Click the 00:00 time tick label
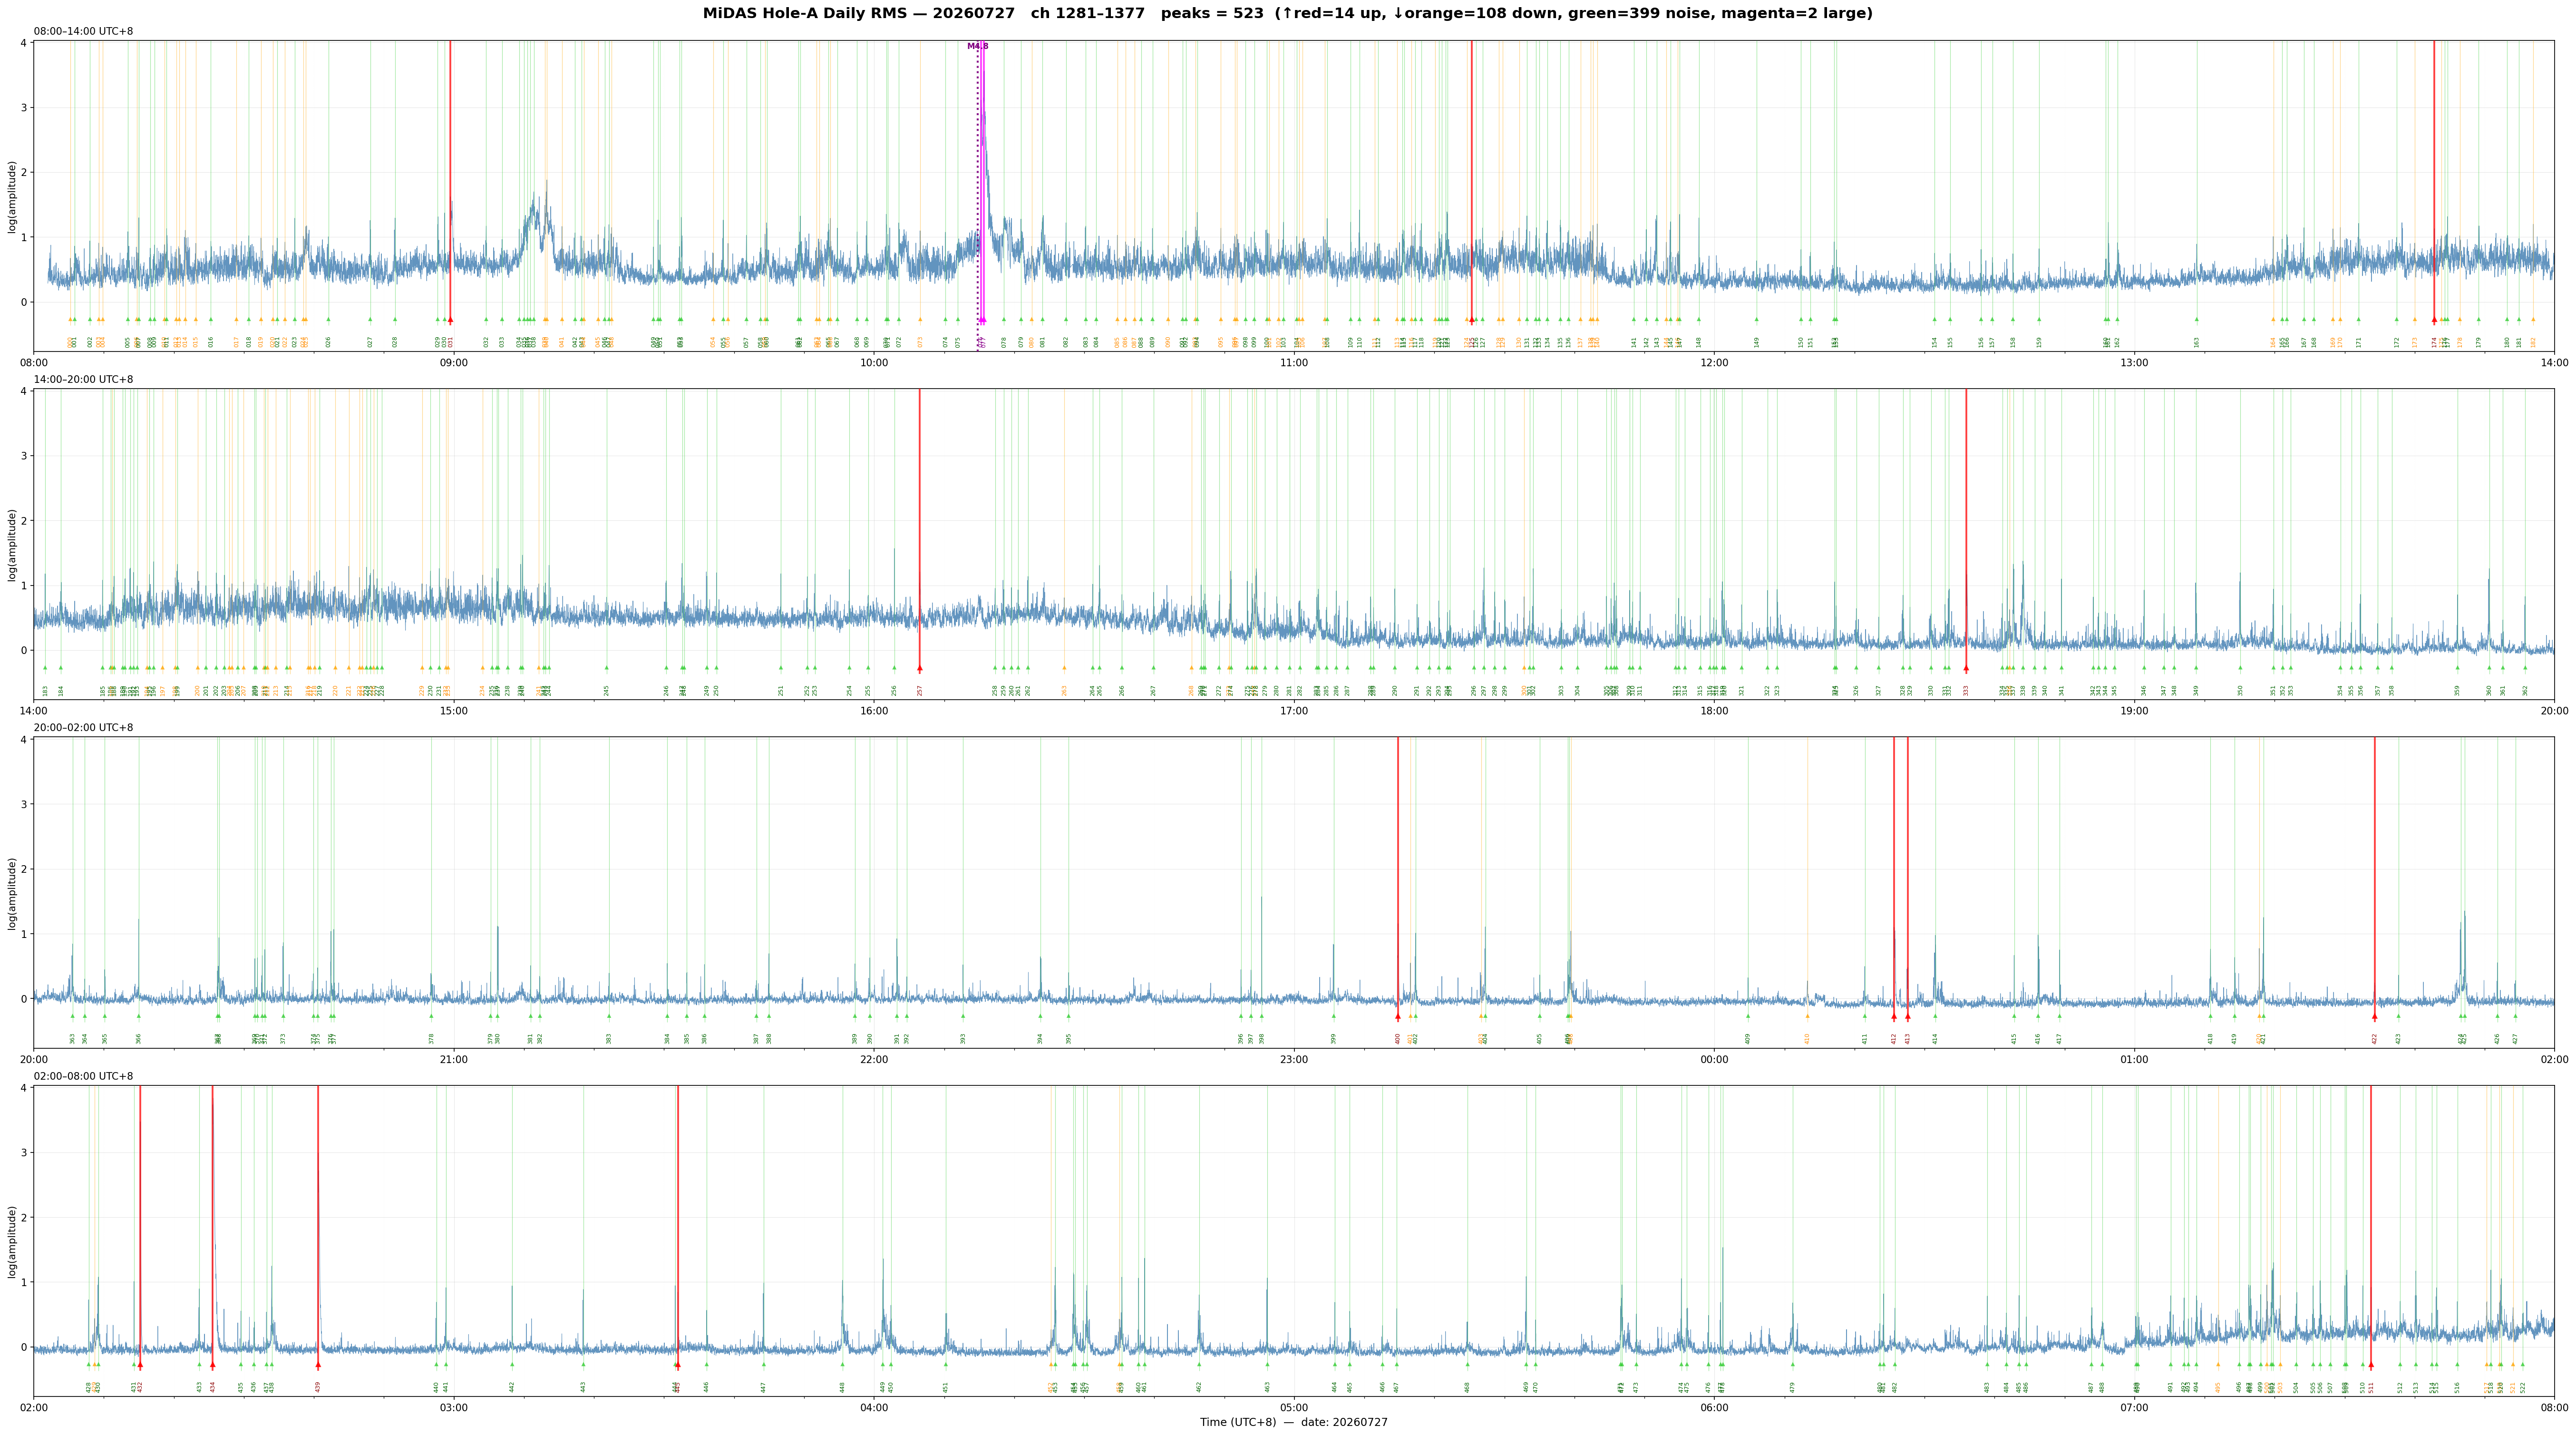Screen dimensions: 2576x1435 (x=1714, y=1059)
